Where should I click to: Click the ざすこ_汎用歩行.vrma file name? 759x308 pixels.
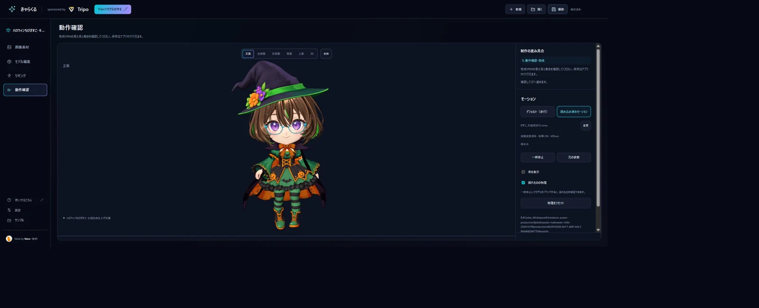point(534,125)
